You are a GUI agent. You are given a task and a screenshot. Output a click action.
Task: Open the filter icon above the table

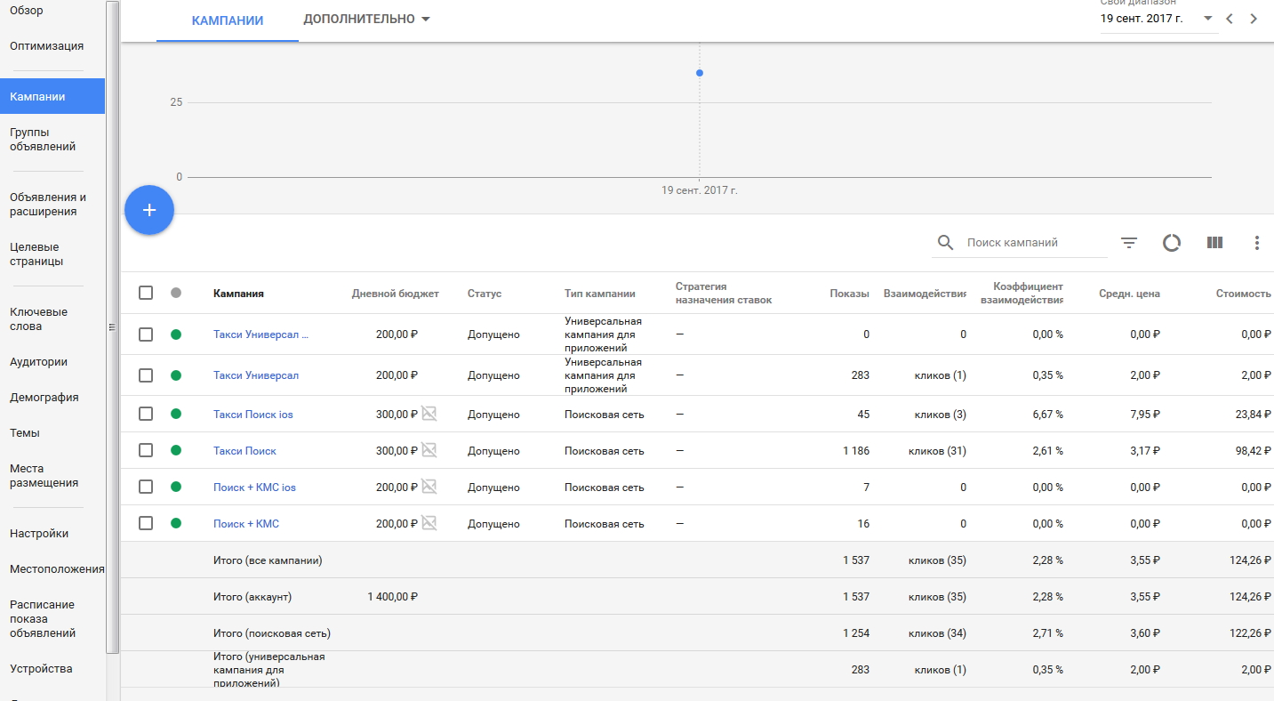point(1129,243)
